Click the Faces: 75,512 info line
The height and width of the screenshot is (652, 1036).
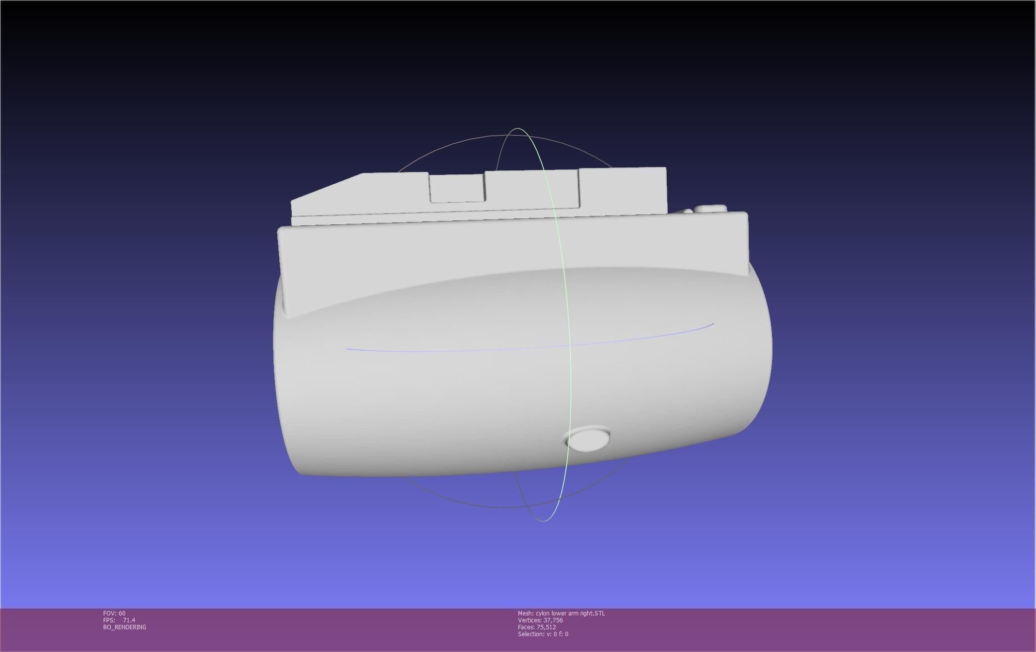(x=537, y=627)
